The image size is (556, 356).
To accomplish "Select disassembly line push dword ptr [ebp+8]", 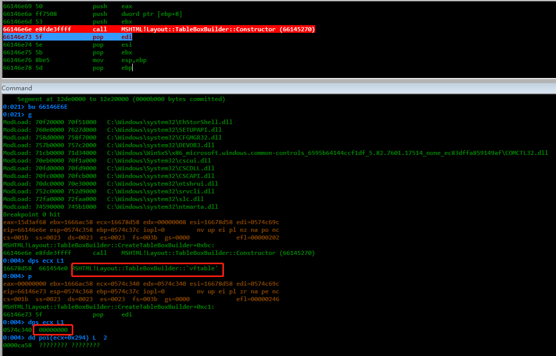I will [x=93, y=14].
